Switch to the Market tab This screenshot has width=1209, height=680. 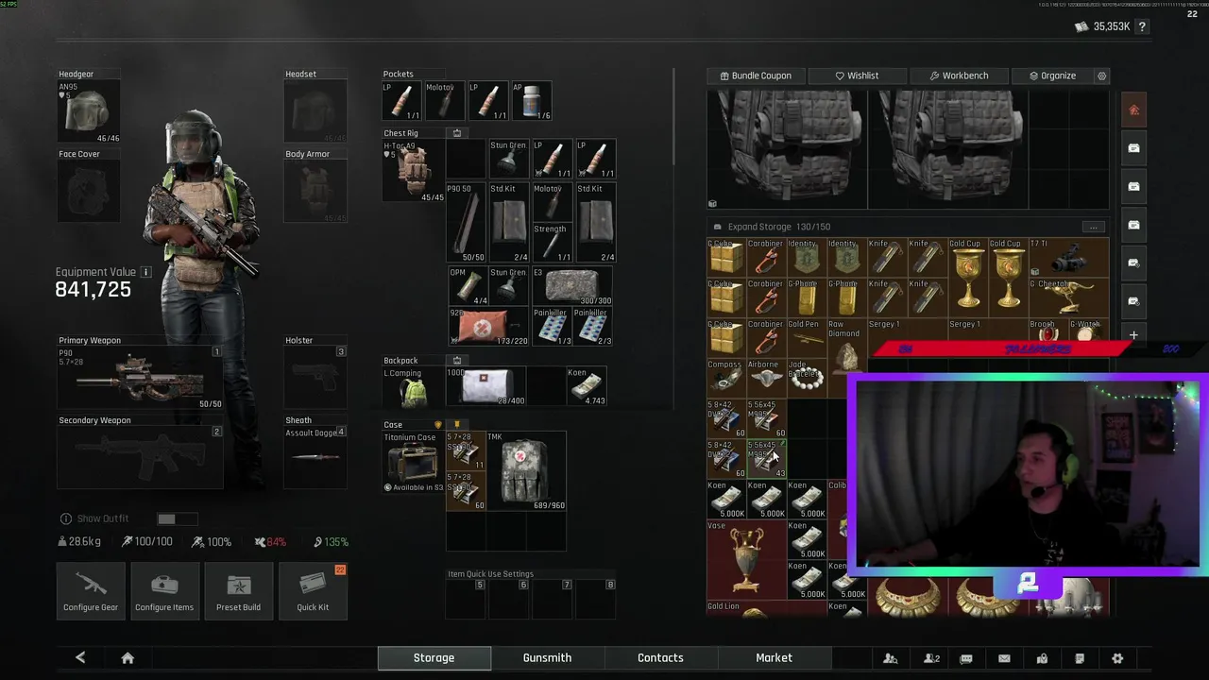[x=774, y=657]
